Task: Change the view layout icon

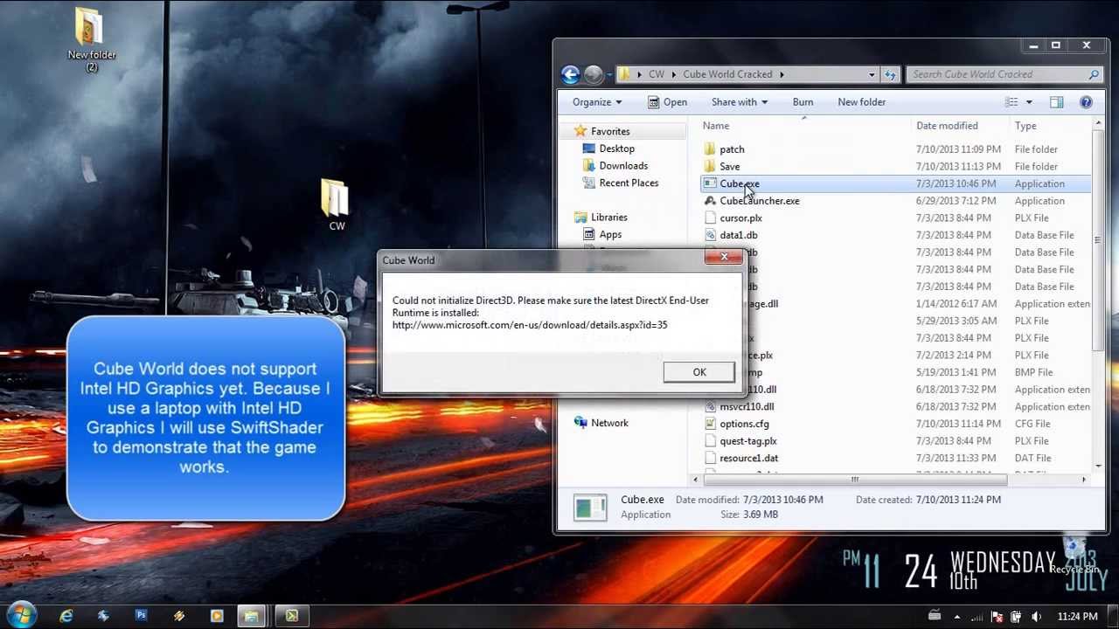Action: click(1011, 102)
